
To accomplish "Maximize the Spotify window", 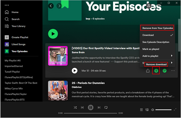I will click(169, 3).
